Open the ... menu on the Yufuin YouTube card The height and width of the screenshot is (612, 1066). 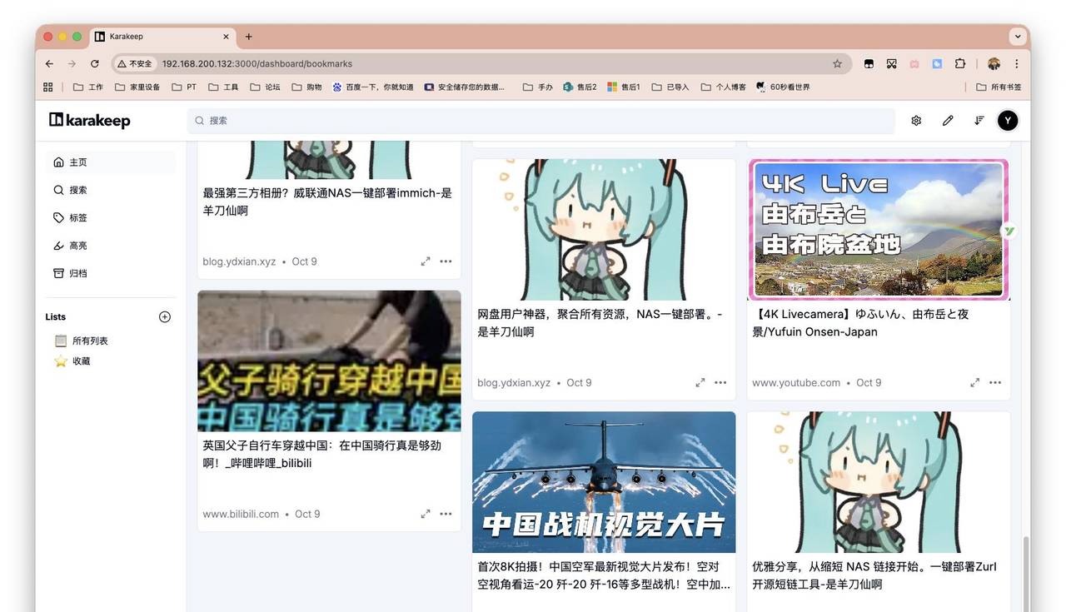[x=994, y=382]
